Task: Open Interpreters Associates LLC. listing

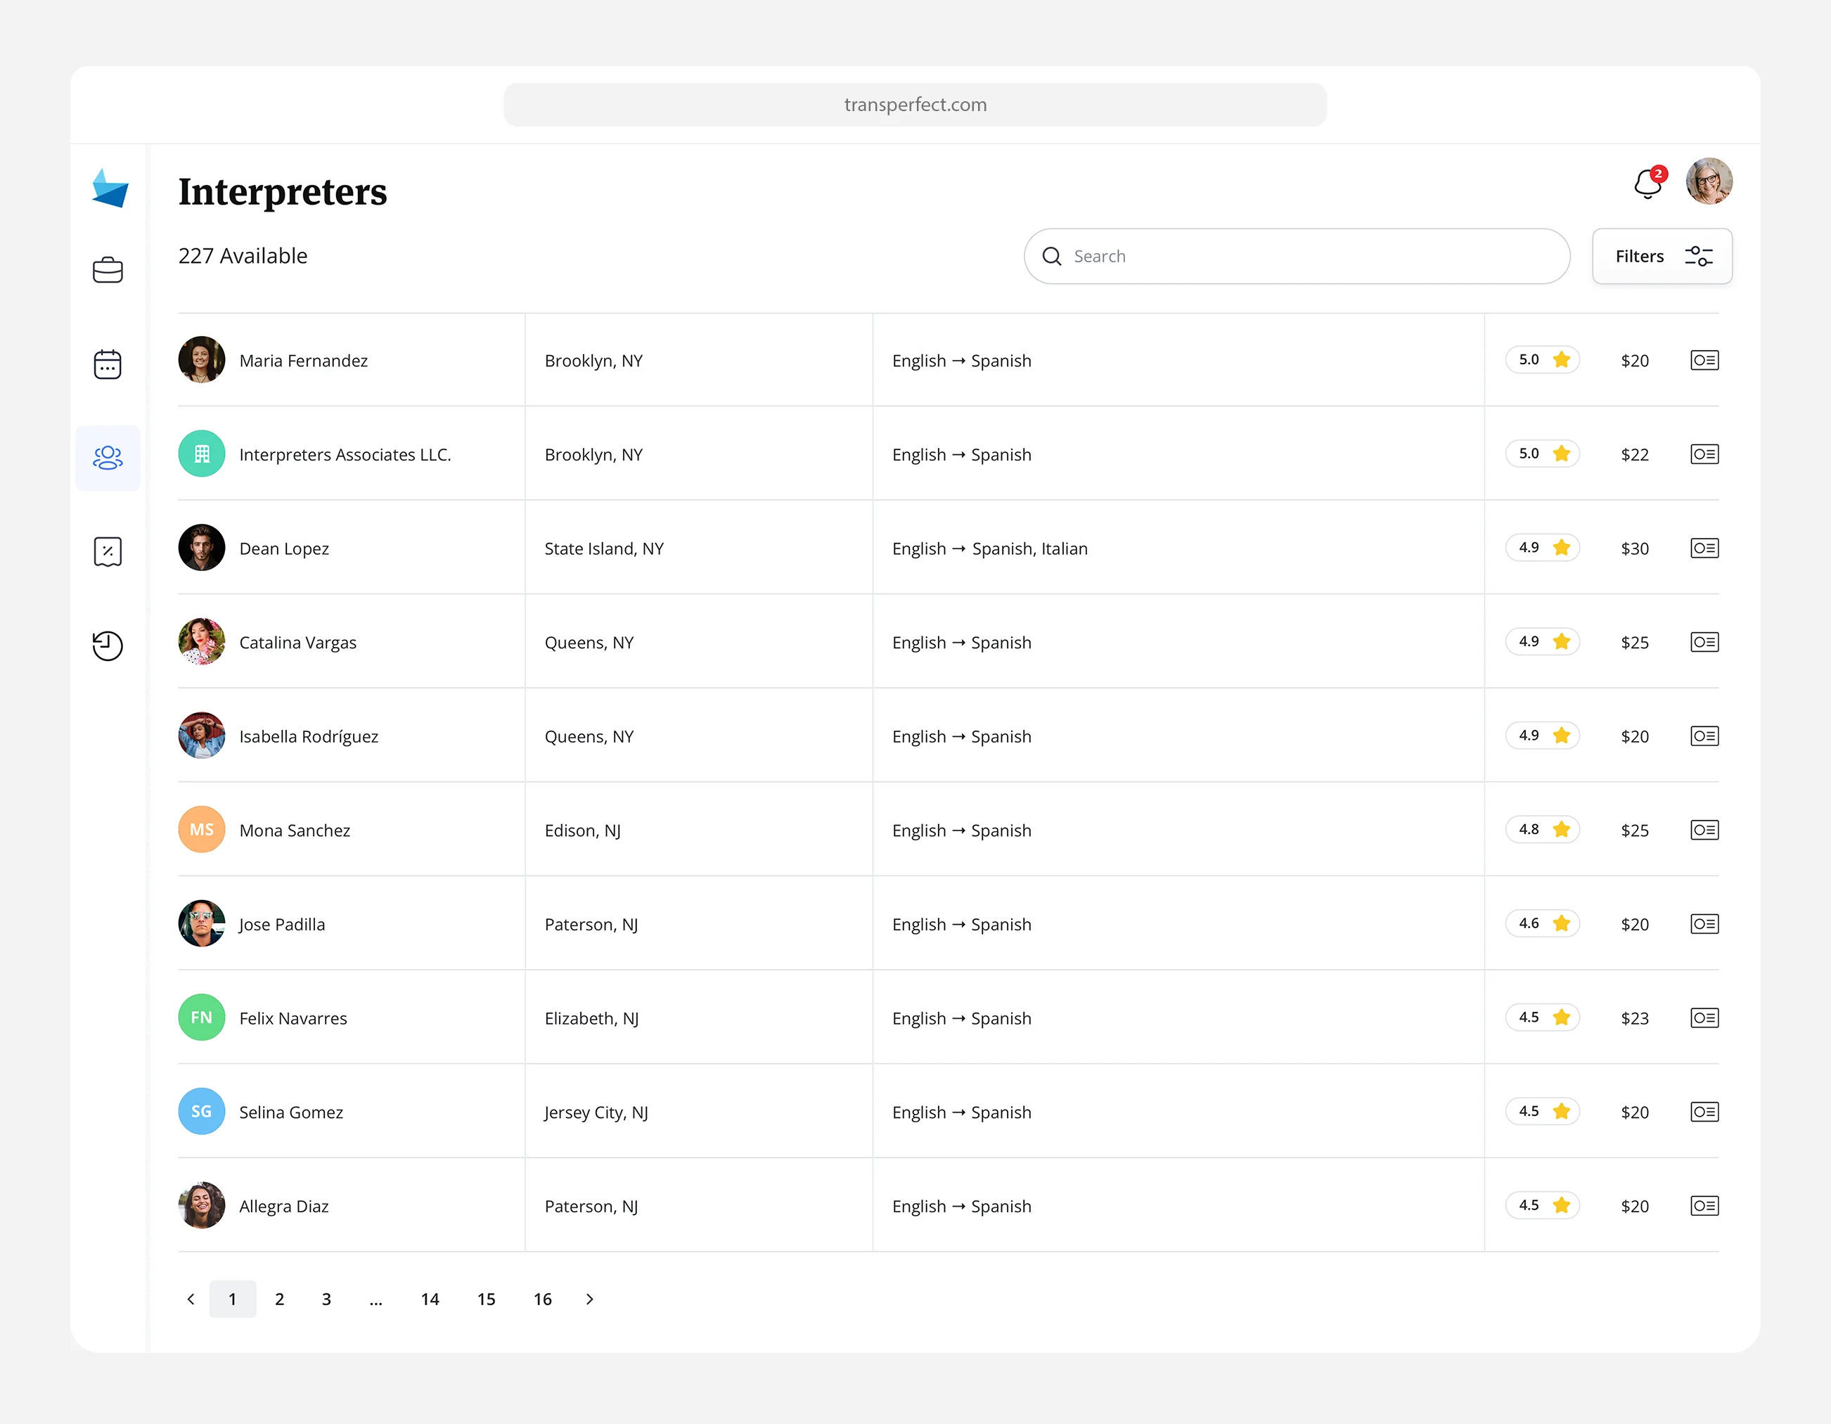Action: [345, 454]
